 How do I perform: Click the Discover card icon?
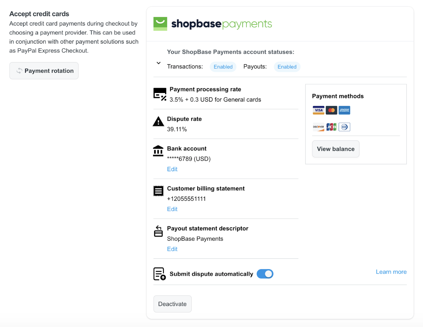click(x=318, y=127)
